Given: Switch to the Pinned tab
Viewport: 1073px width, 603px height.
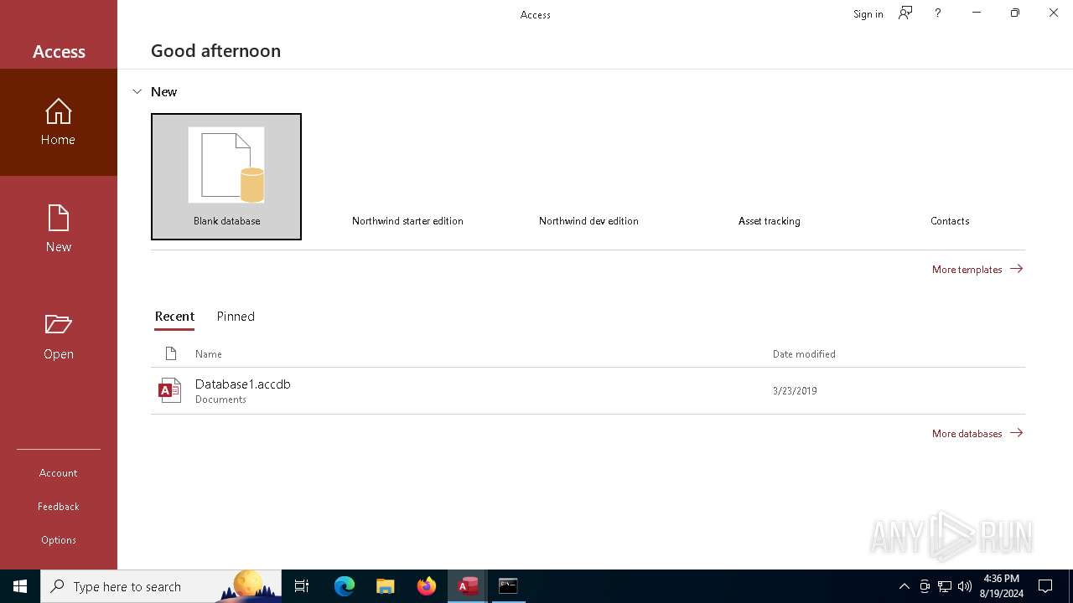Looking at the screenshot, I should 236,317.
